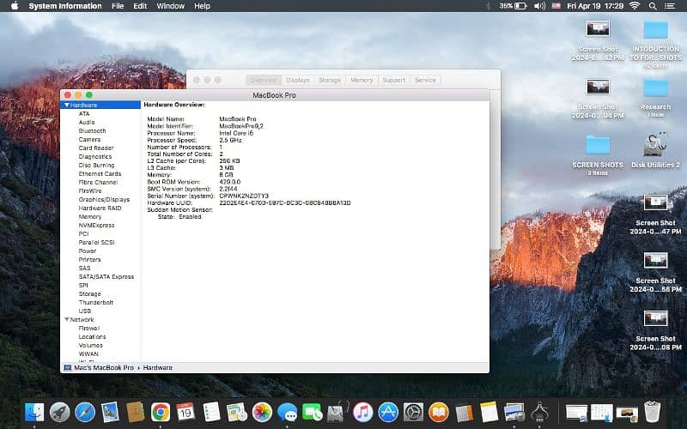Open the Trash in the dock

pos(653,412)
